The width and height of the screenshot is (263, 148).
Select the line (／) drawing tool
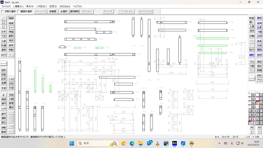[x=4, y=18]
